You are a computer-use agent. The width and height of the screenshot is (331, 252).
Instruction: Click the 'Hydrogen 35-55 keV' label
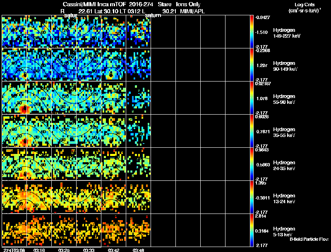pos(284,132)
